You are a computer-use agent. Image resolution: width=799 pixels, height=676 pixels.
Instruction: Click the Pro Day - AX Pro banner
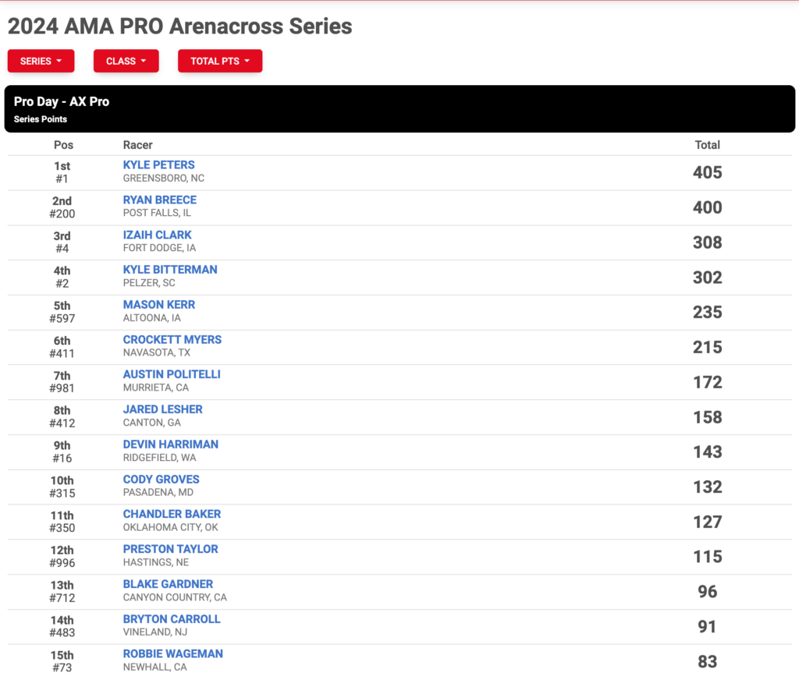(399, 109)
